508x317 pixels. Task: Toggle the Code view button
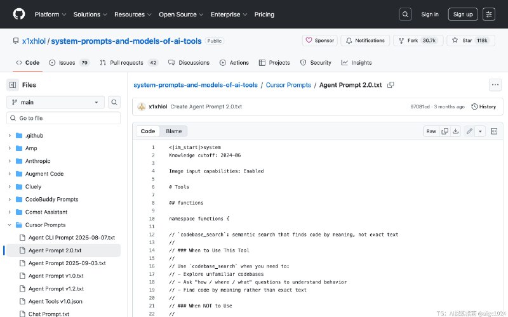pos(148,131)
